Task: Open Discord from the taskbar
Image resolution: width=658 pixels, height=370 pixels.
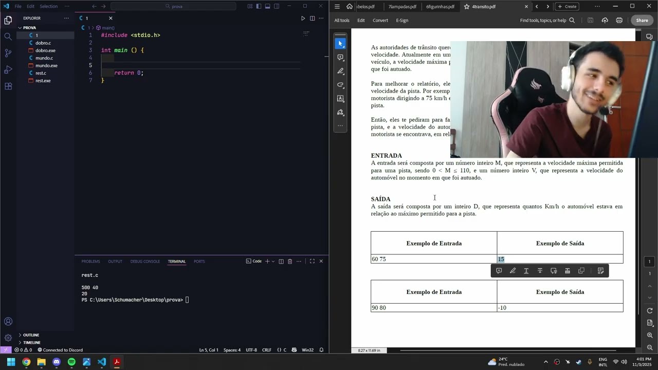Action: (57, 362)
